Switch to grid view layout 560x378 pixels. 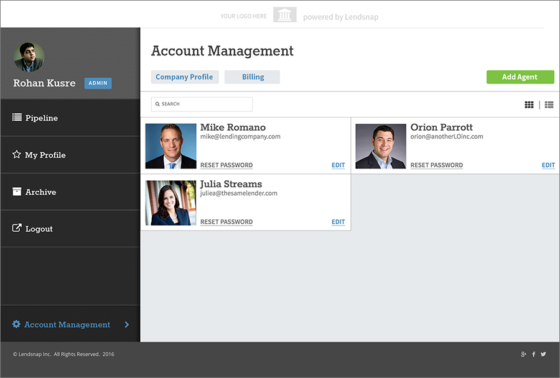pyautogui.click(x=529, y=105)
